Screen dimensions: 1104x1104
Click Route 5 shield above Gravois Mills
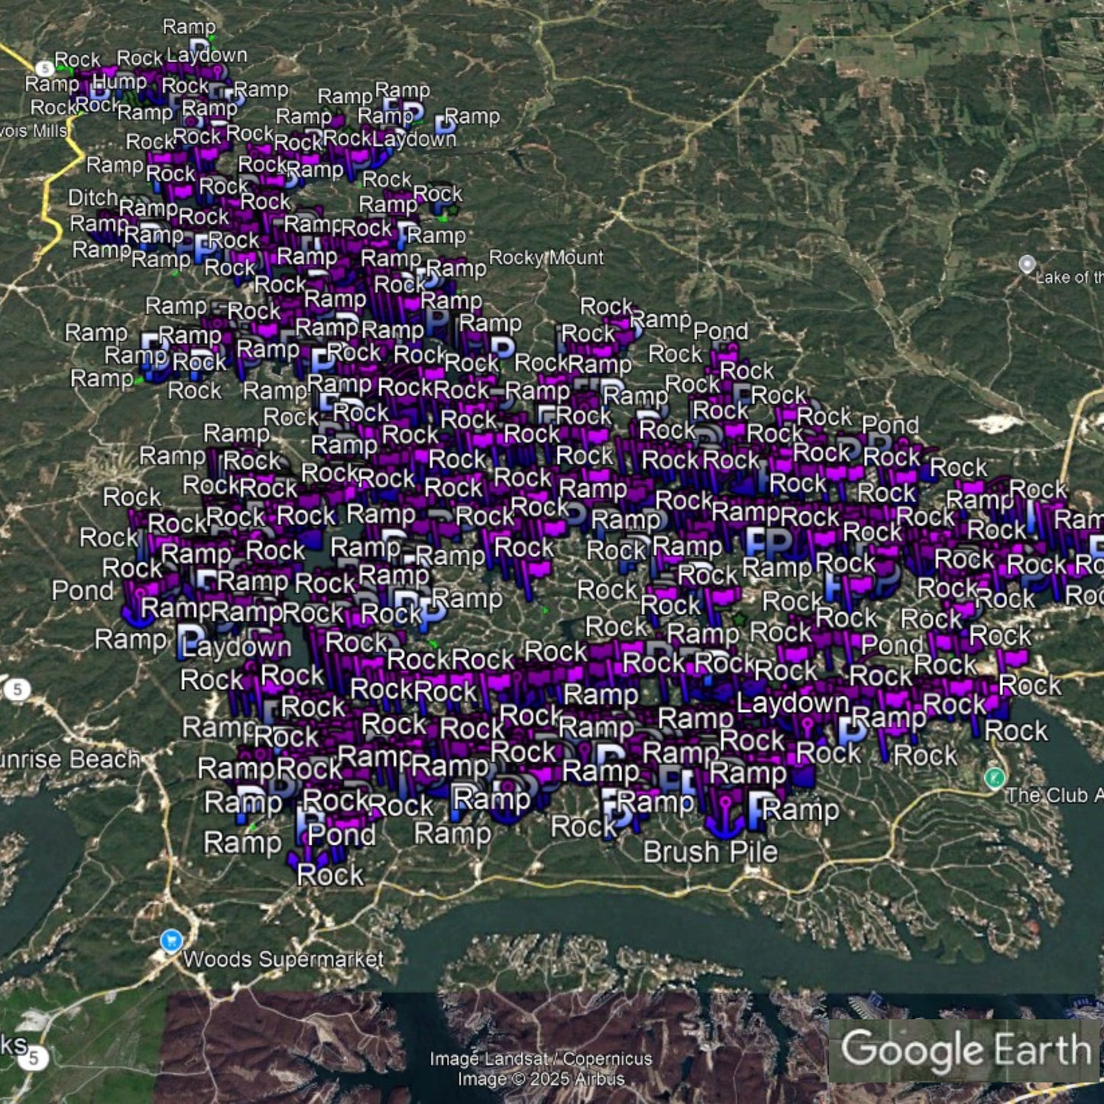[x=44, y=69]
